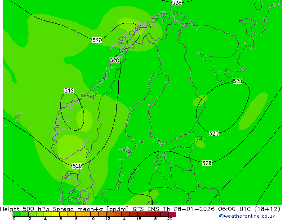Click the 520 contour label over the Norwegian Sea
Screen dimensions: 285x220
(x=97, y=40)
